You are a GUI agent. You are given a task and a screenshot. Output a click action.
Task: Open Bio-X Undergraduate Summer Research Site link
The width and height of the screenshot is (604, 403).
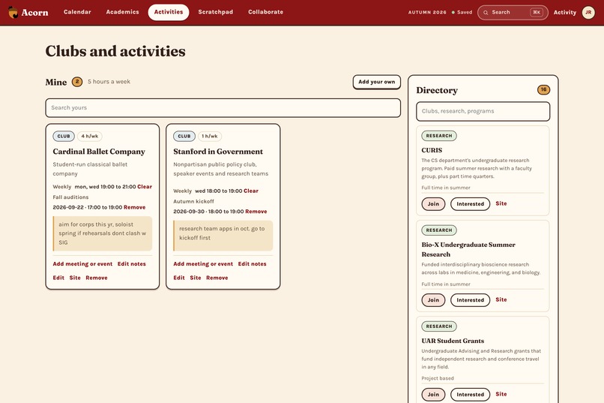[x=501, y=299]
